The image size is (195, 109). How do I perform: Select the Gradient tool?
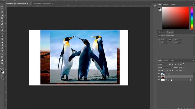pyautogui.click(x=2, y=39)
